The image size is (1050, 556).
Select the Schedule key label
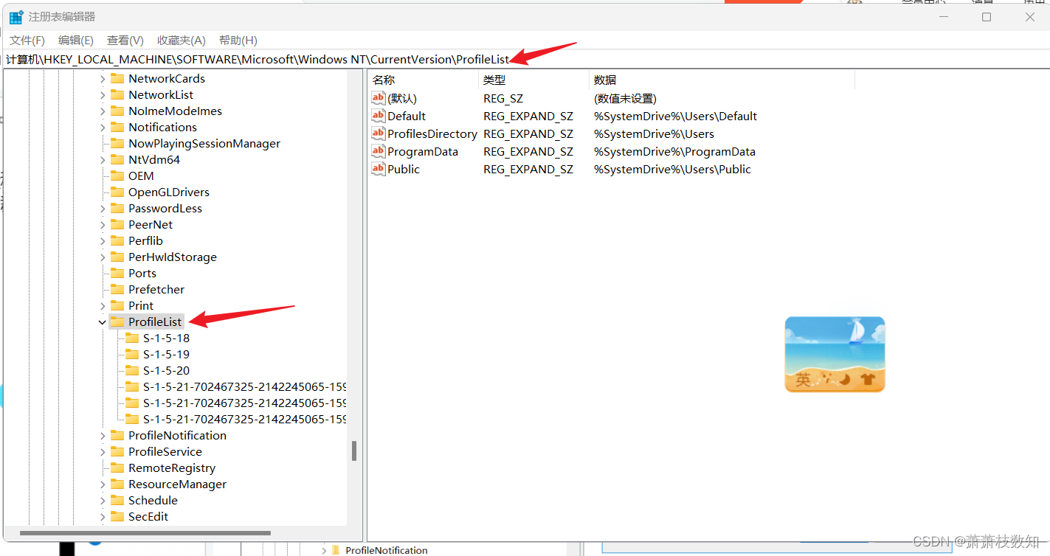(153, 501)
